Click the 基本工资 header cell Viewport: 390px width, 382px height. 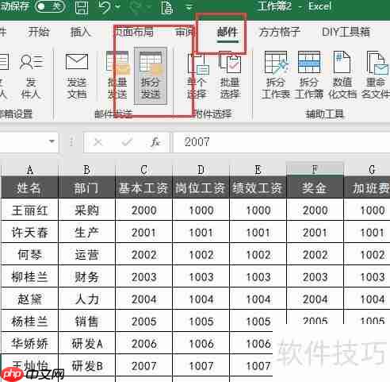pos(143,187)
